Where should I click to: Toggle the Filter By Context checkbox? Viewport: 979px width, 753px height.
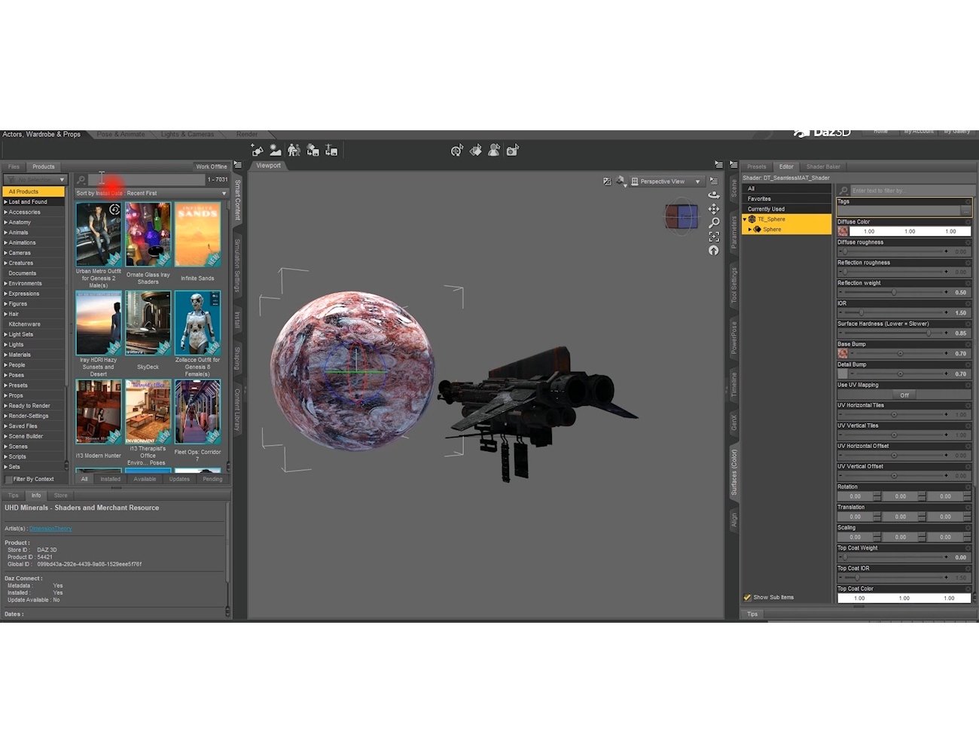pos(9,478)
